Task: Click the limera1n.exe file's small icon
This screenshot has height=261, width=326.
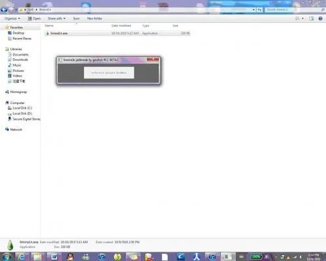Action: tap(48, 33)
